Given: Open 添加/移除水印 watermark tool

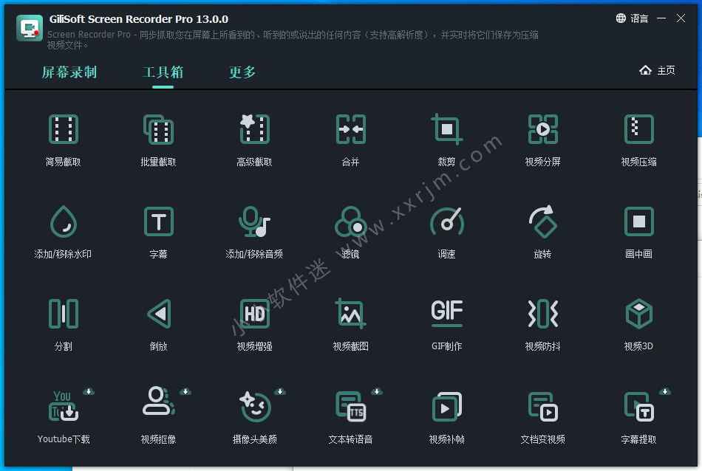Looking at the screenshot, I should (x=63, y=233).
